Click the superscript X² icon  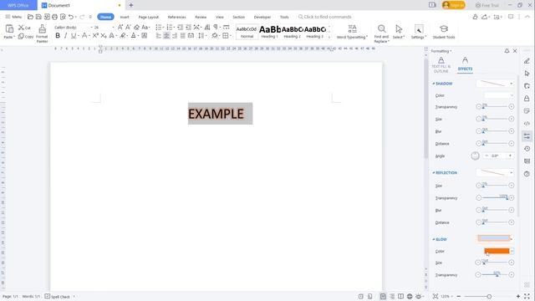pyautogui.click(x=95, y=35)
